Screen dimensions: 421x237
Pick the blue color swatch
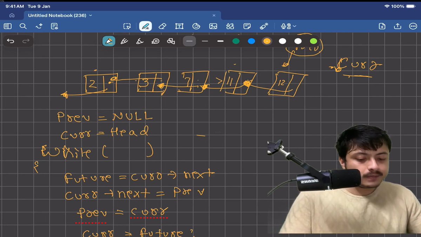[x=252, y=41]
